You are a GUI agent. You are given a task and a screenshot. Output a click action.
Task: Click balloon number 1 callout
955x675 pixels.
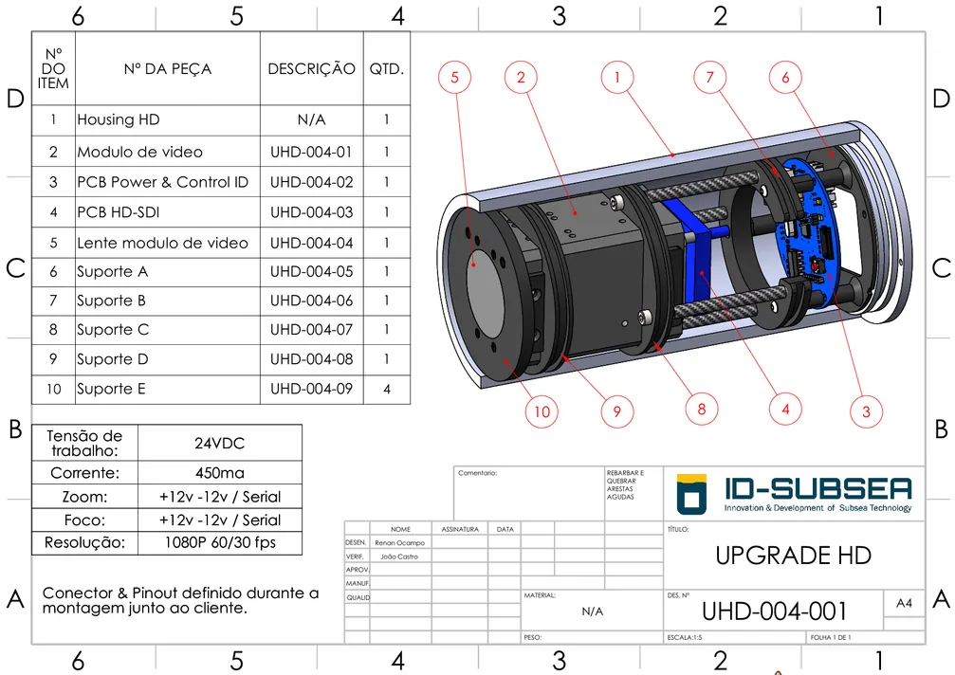pyautogui.click(x=617, y=78)
